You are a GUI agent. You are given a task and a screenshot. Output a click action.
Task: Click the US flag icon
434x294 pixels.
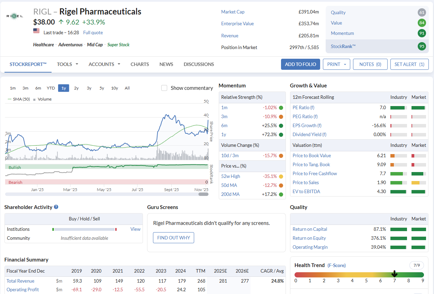point(36,31)
